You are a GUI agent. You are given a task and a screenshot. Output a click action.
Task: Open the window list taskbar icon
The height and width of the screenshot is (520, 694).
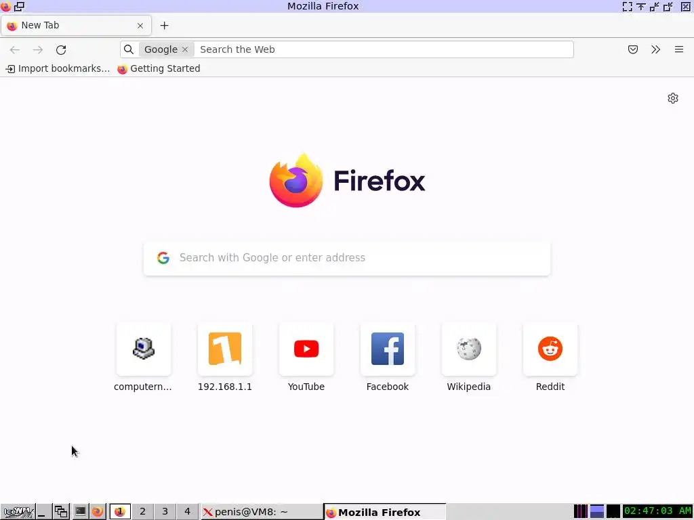coord(61,512)
